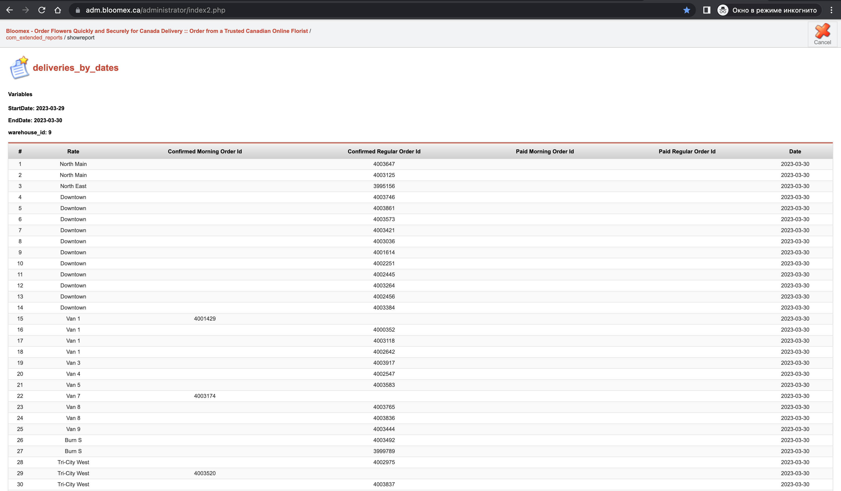Open the Chrome three-dot menu

831,10
